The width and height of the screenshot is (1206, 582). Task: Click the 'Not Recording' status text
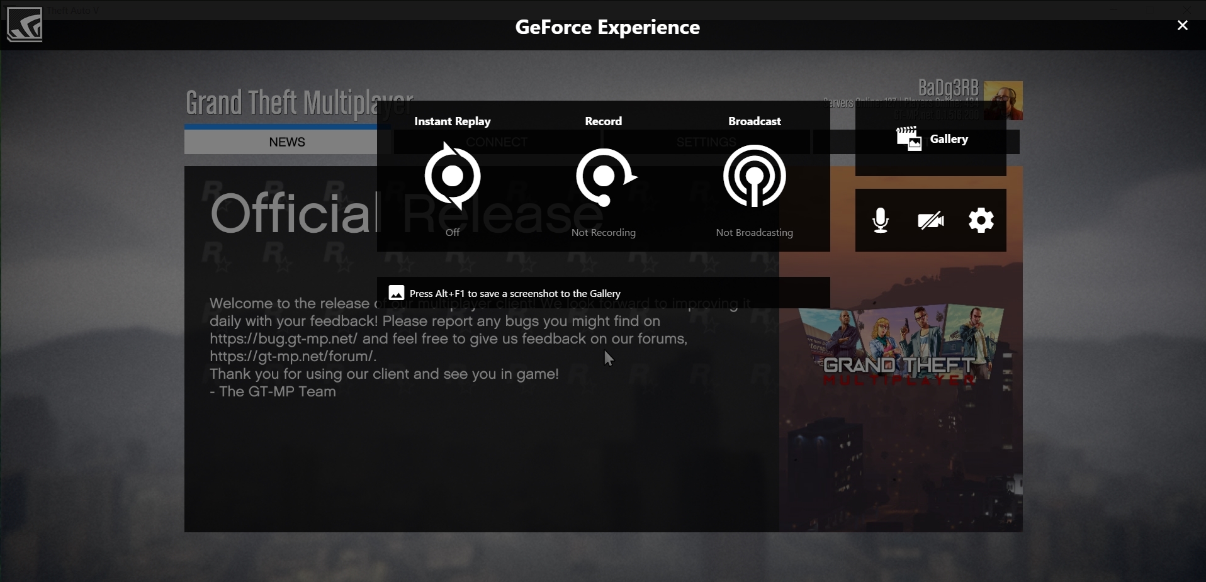[604, 232]
